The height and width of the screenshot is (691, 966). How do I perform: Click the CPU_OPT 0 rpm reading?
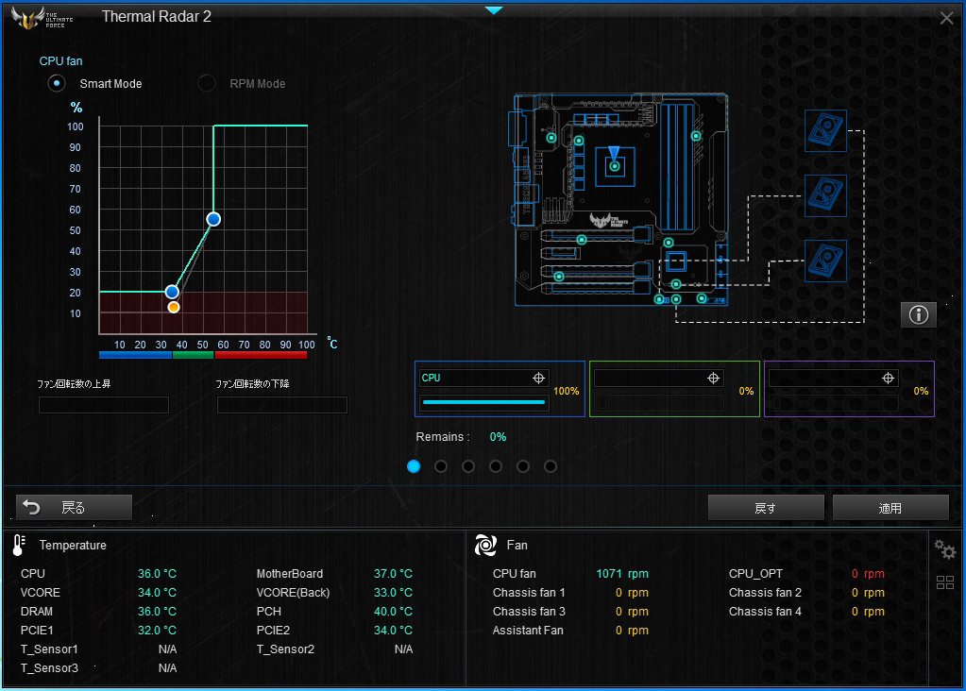pos(868,573)
